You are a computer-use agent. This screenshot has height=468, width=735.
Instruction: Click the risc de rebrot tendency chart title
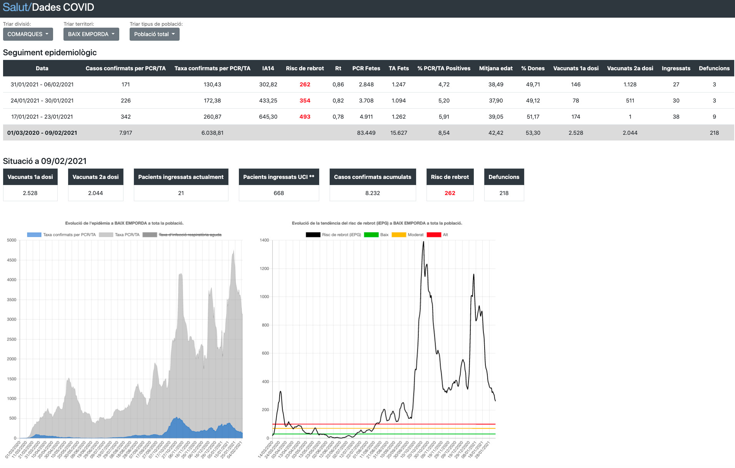377,223
